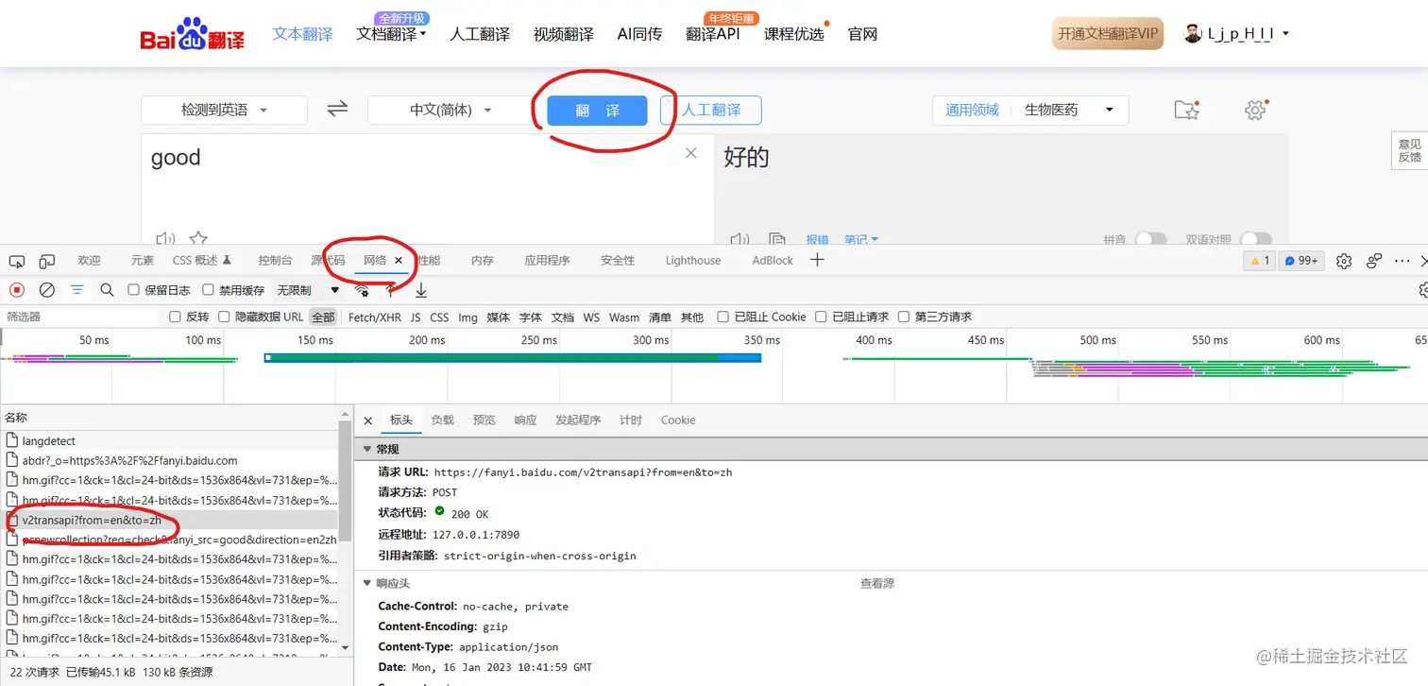Image resolution: width=1428 pixels, height=686 pixels.
Task: Open DevTools more options ellipsis
Action: pos(1402,261)
